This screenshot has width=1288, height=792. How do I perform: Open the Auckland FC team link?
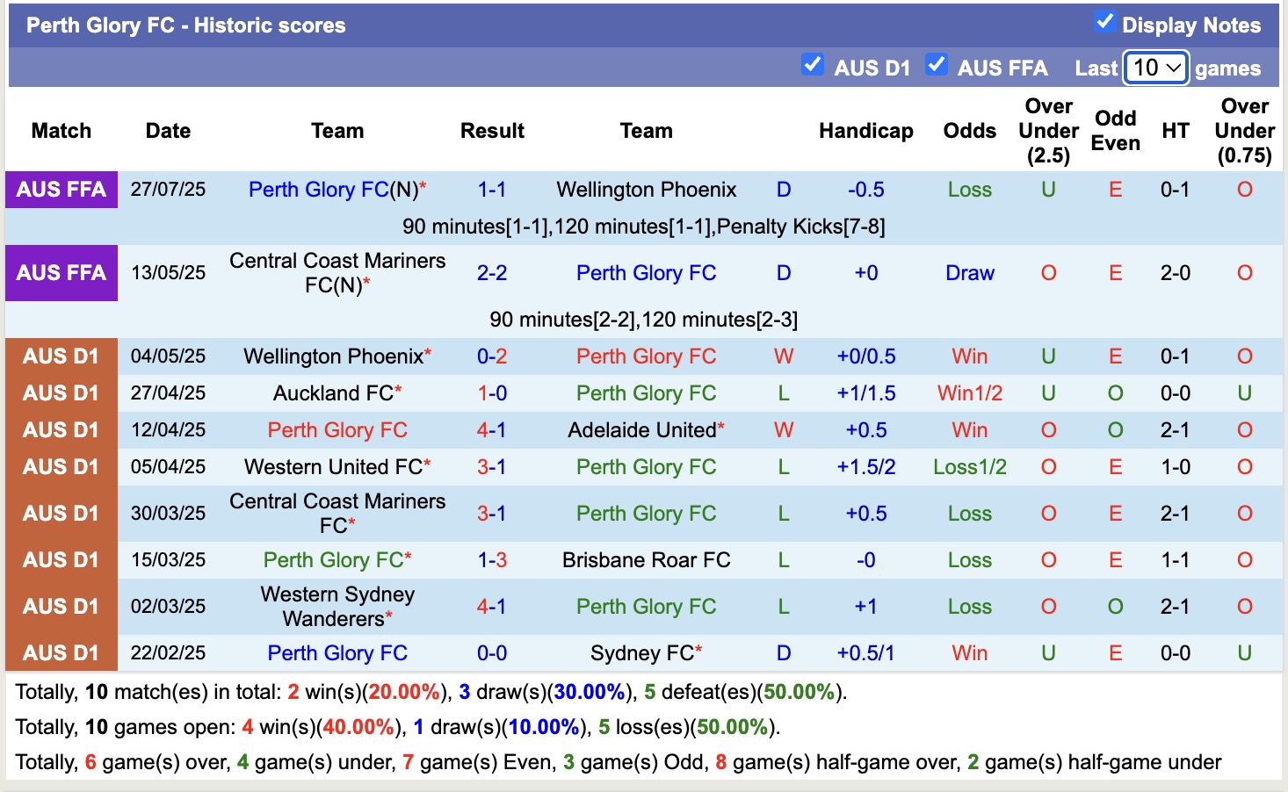[x=331, y=392]
